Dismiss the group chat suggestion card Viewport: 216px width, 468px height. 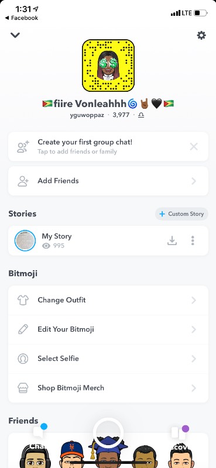point(194,147)
